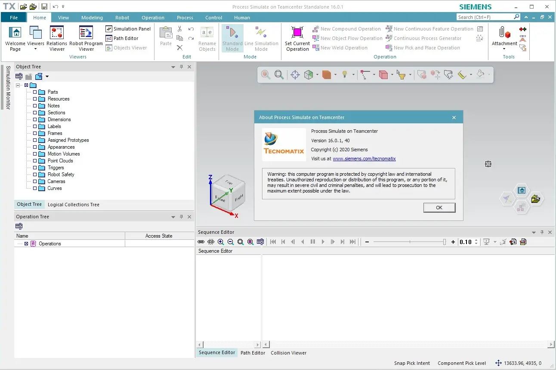Switch to the Robot ribbon tab

click(122, 18)
